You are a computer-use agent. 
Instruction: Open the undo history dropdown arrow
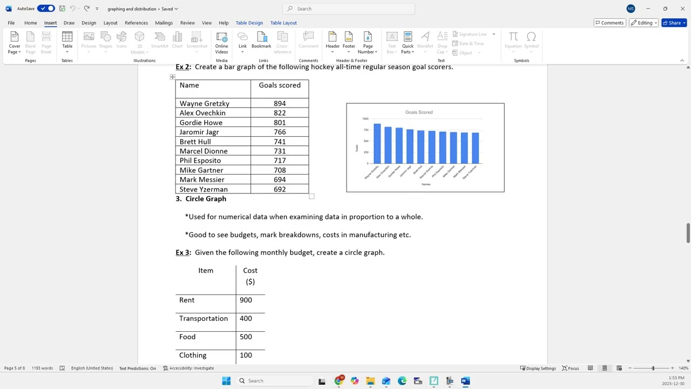pos(78,9)
